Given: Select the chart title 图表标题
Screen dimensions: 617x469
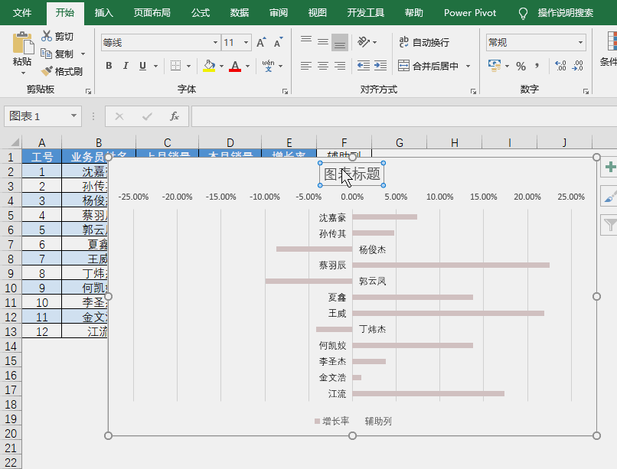Looking at the screenshot, I should tap(352, 174).
